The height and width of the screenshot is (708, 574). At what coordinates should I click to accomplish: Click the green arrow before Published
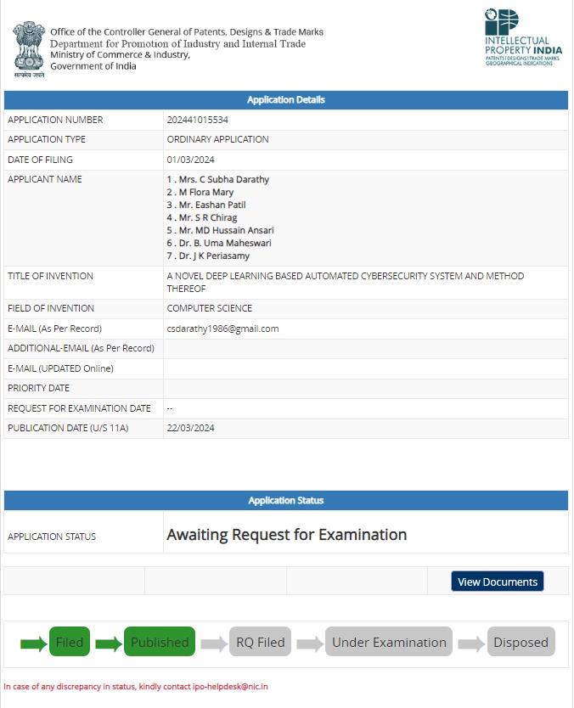pyautogui.click(x=109, y=643)
